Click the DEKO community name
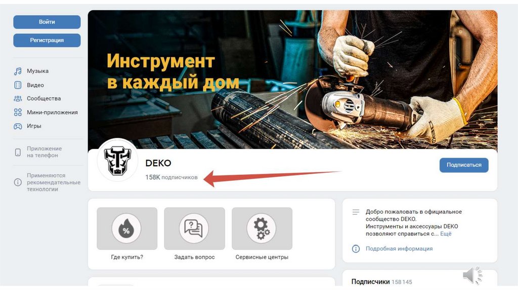The image size is (518, 290). coord(158,163)
